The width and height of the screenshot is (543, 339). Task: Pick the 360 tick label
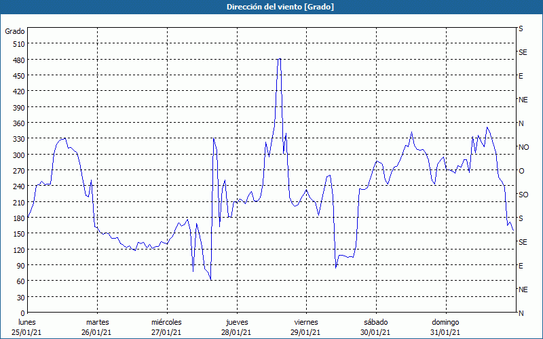(19, 123)
